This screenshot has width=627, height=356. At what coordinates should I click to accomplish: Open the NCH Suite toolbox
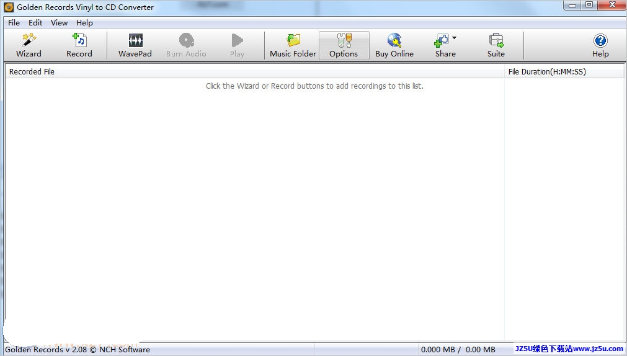496,46
